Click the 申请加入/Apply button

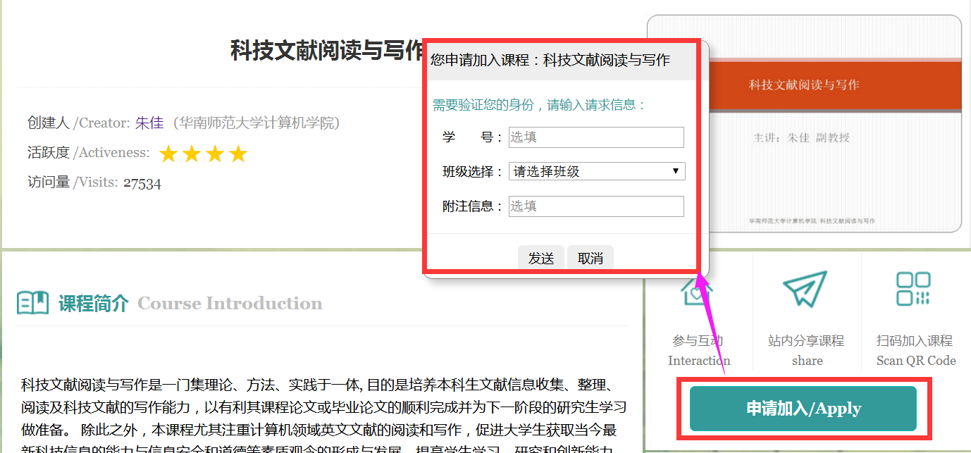tap(803, 409)
